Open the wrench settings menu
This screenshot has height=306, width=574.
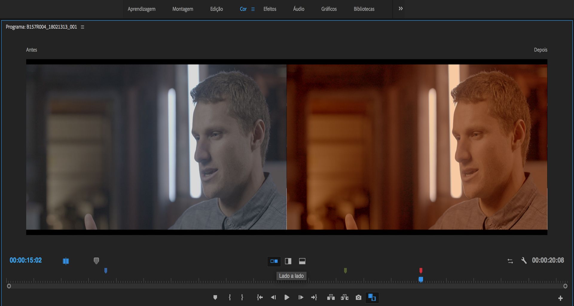click(x=524, y=261)
